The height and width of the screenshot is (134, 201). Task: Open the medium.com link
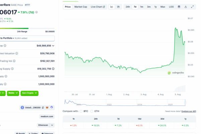coord(47,117)
